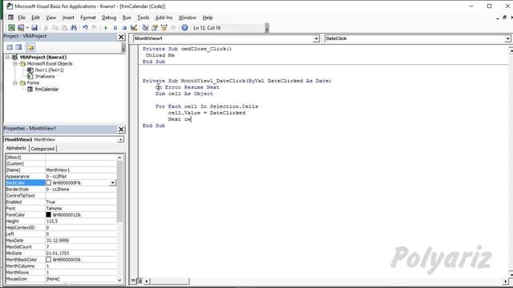Viewport: 513px width, 288px height.
Task: Open the File menu
Action: click(22, 18)
